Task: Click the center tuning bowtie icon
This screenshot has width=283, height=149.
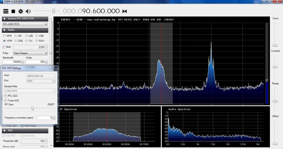Action: [125, 11]
